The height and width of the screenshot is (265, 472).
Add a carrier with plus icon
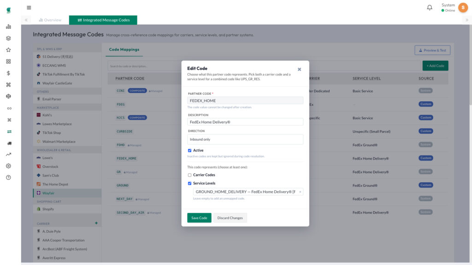(x=96, y=223)
